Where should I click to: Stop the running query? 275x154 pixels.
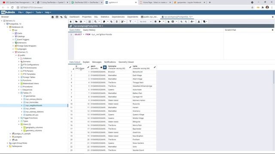coord(156,22)
